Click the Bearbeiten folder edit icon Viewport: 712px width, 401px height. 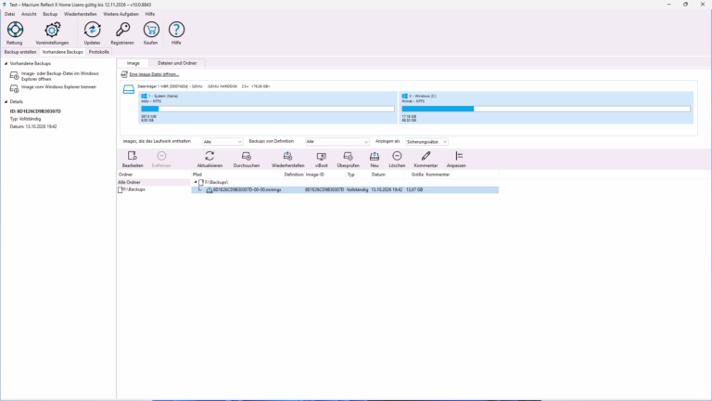click(133, 156)
